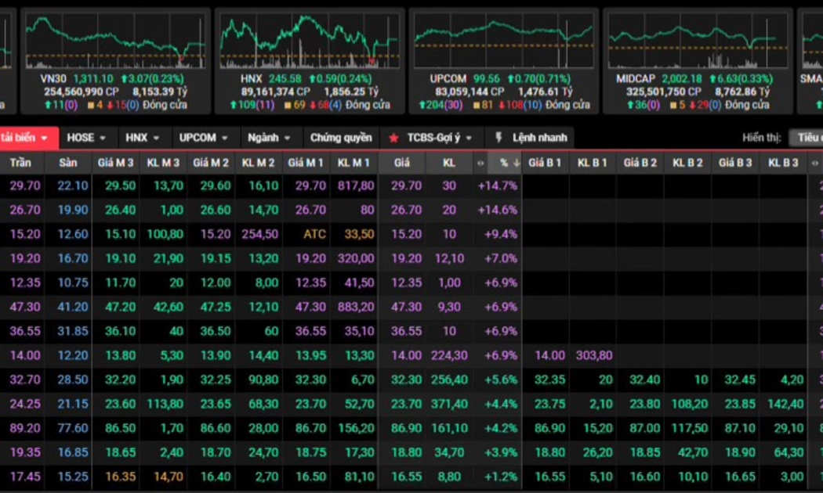Viewport: 823px width, 493px height.
Task: Switch to the Chứng quyền tab
Action: click(341, 138)
